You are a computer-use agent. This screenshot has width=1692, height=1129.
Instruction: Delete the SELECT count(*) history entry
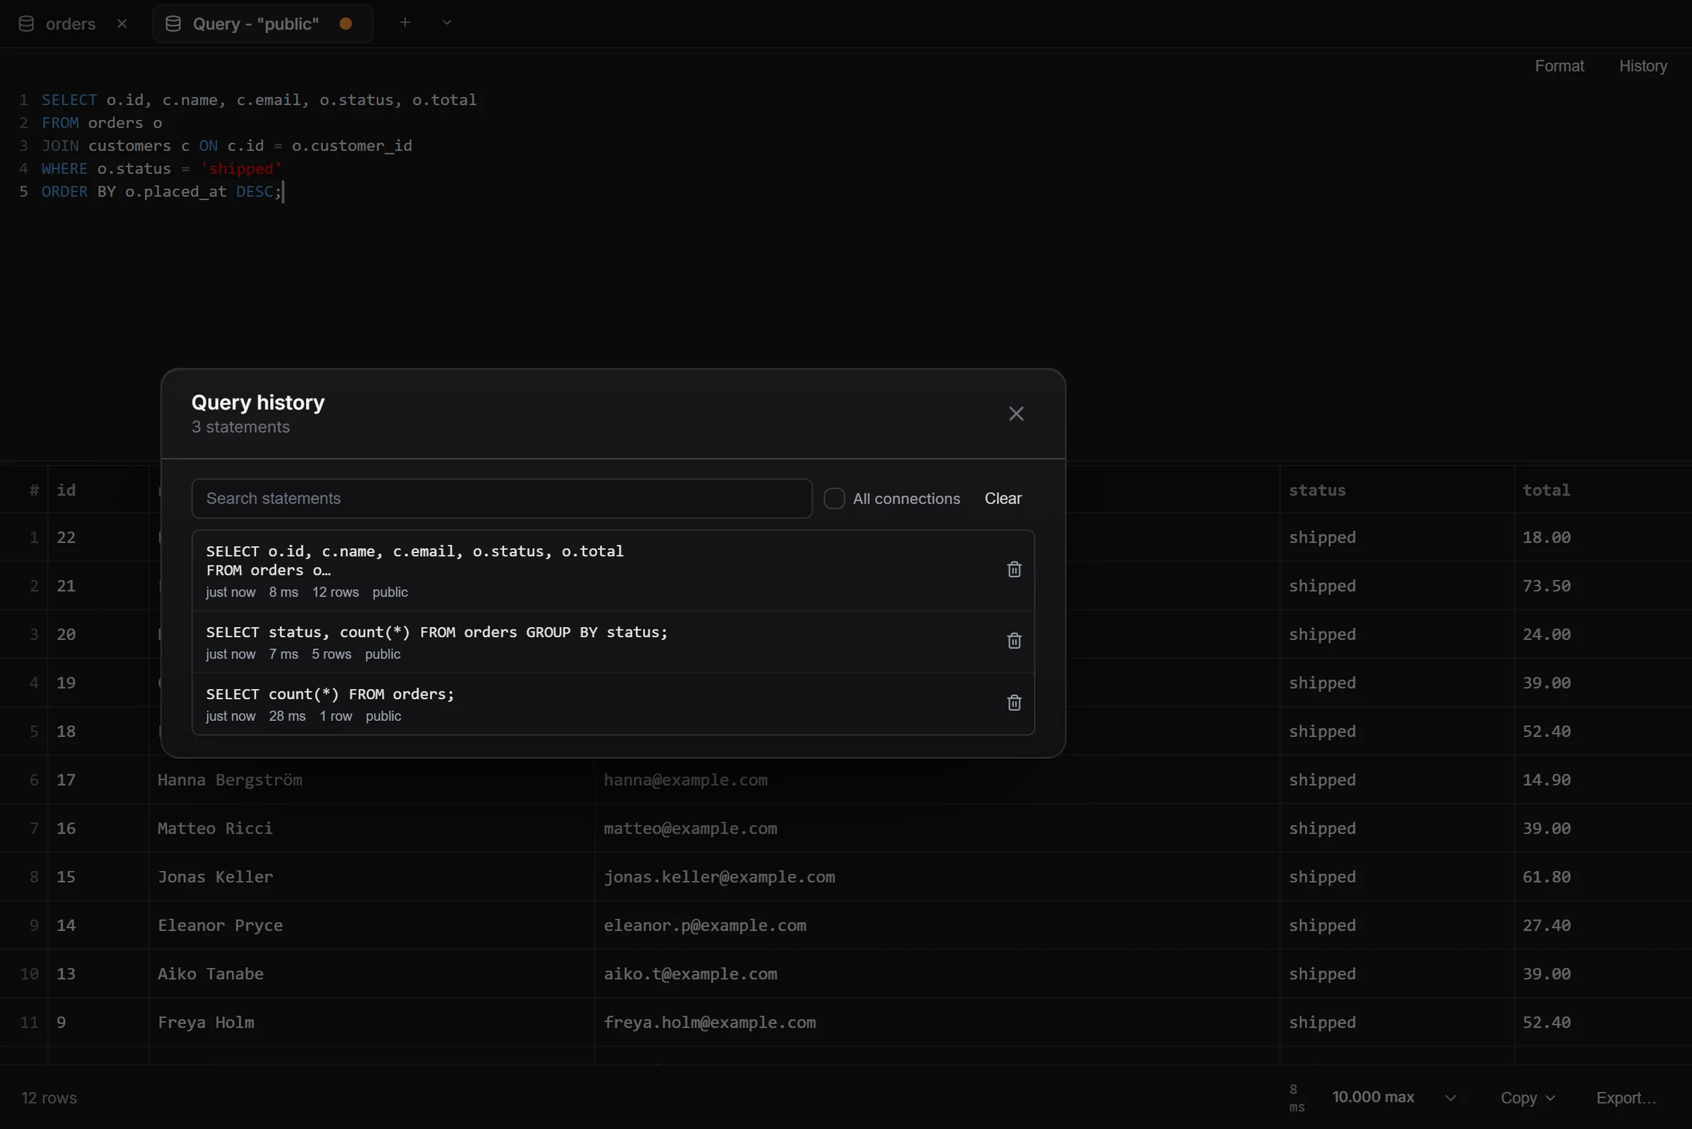click(1014, 703)
